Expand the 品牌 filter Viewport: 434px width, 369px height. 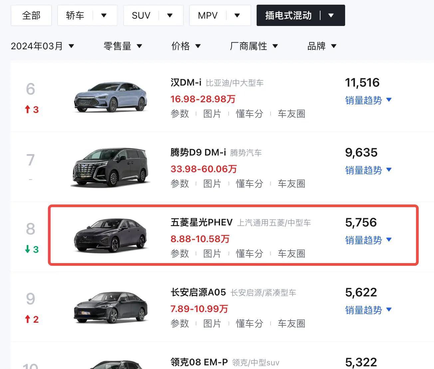coord(322,46)
